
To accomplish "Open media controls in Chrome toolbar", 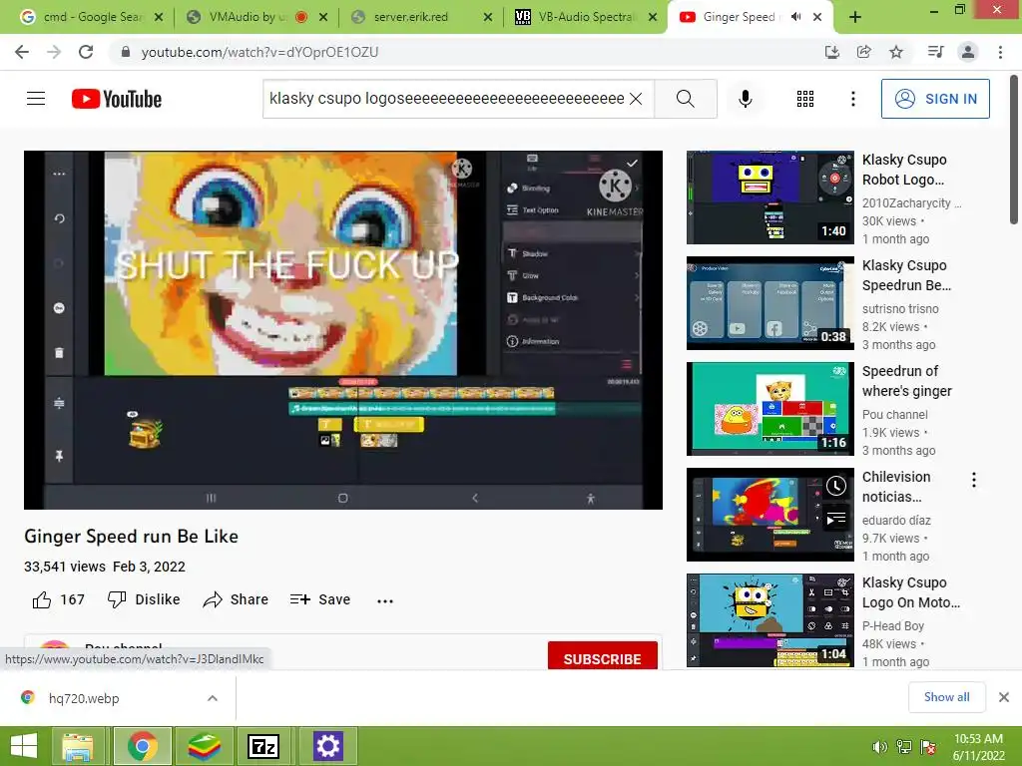I will click(x=935, y=52).
